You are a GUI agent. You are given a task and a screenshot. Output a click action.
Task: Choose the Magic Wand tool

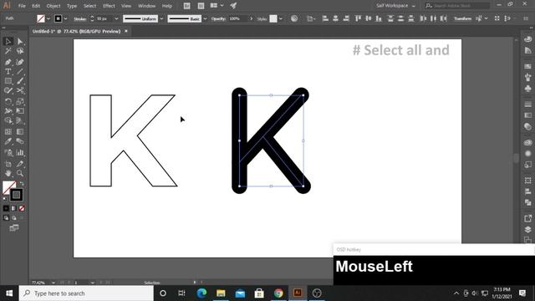click(x=8, y=51)
